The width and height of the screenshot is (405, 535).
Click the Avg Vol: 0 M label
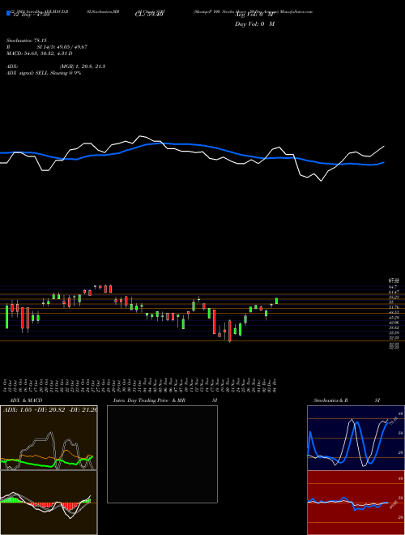click(254, 15)
